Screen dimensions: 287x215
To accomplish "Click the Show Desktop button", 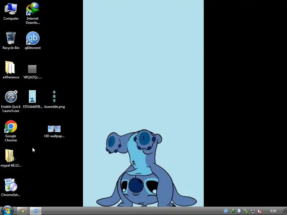I will click(285, 211).
